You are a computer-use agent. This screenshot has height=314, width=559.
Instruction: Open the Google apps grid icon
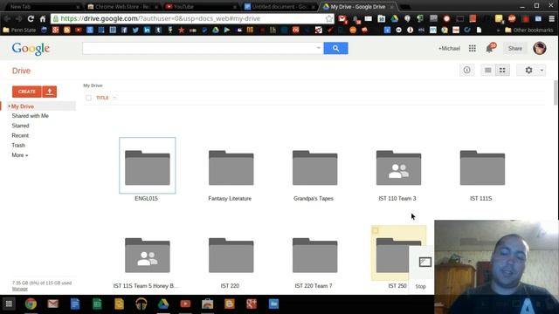coord(472,49)
